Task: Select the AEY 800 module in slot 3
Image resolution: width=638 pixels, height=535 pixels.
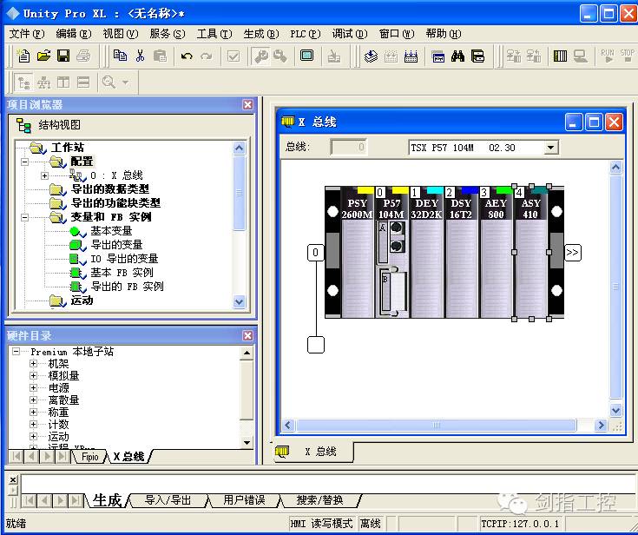Action: 496,253
